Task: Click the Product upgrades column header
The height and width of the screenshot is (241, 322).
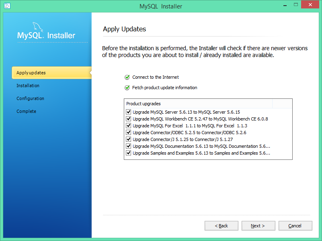Action: (198, 104)
